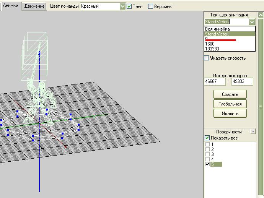
Task: Click the frame interval end field 49333
Action: click(242, 82)
